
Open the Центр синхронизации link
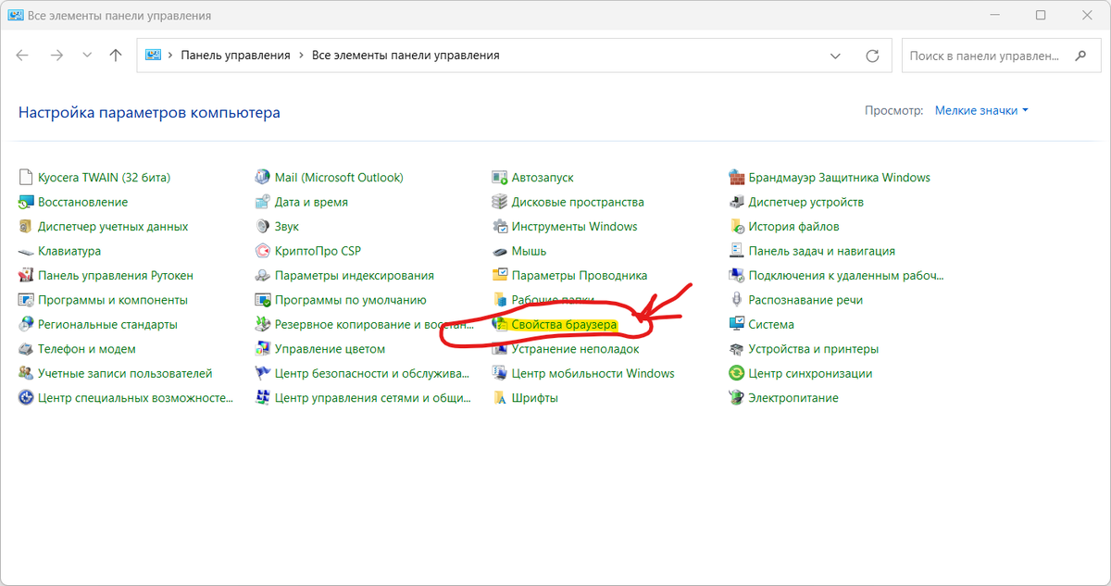click(x=810, y=374)
